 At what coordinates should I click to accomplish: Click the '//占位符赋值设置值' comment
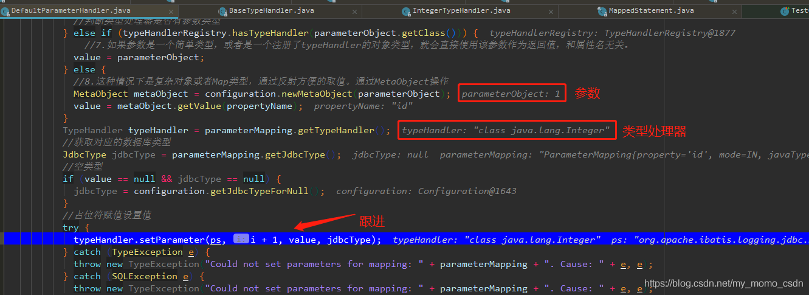click(x=108, y=215)
